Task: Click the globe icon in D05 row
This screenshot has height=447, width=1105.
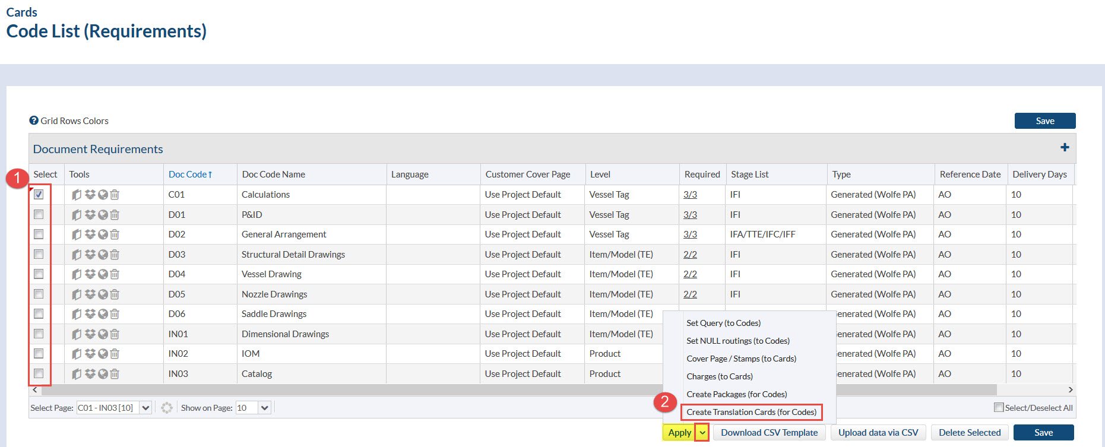Action: pyautogui.click(x=103, y=294)
